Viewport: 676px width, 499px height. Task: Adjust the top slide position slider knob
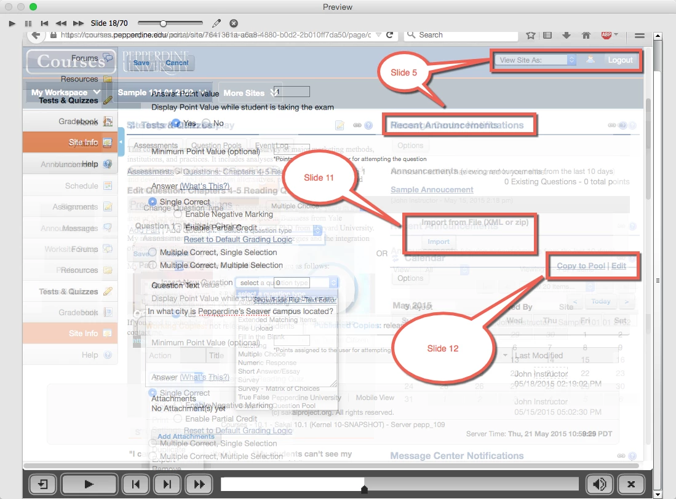[x=163, y=23]
